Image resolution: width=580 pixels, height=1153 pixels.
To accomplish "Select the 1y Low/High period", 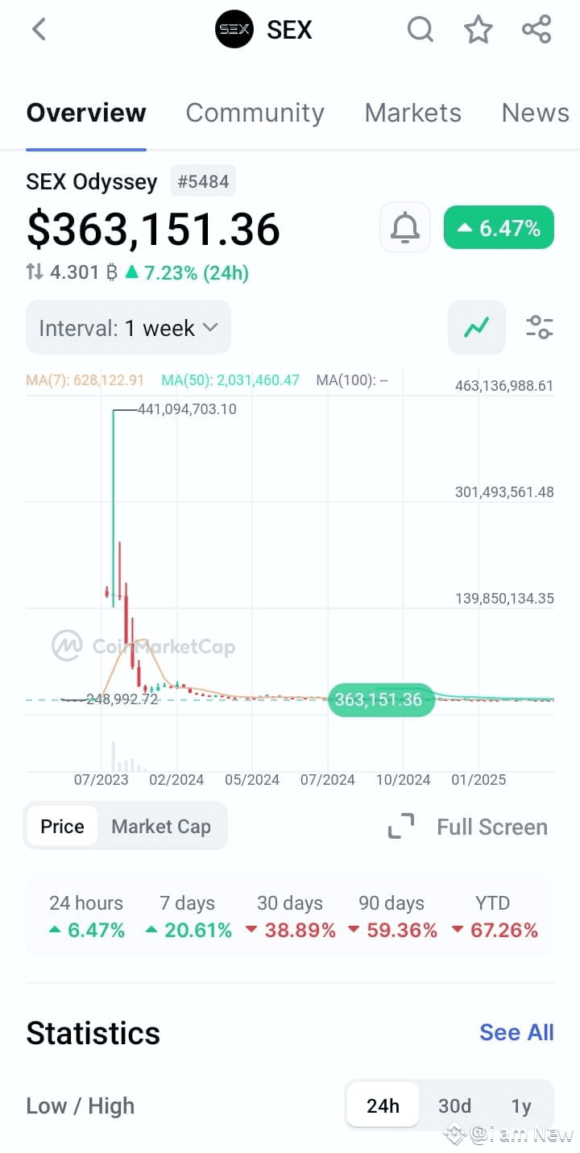I will (521, 1105).
